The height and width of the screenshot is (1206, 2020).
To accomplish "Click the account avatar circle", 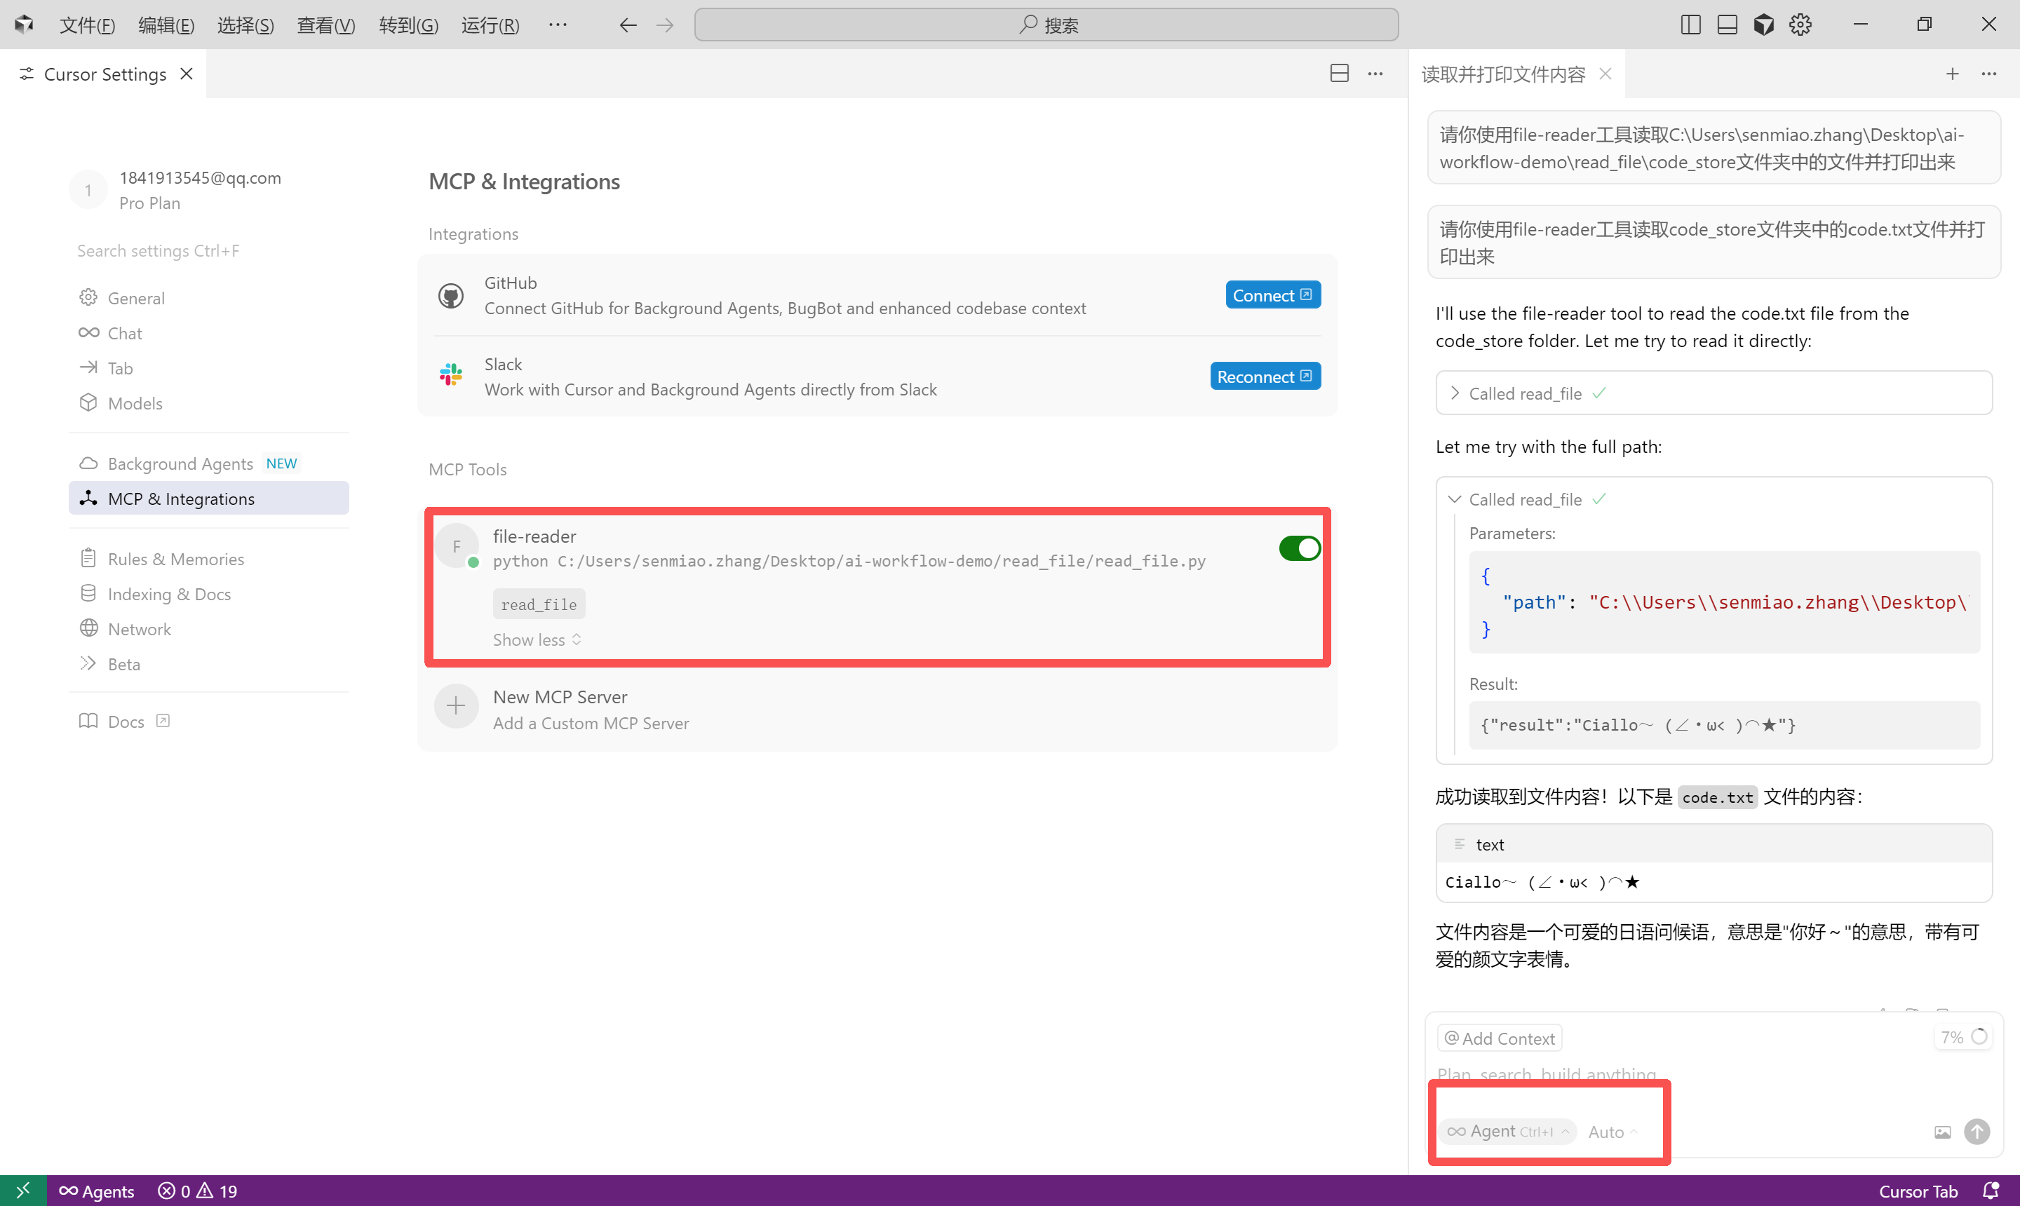I will (x=88, y=190).
